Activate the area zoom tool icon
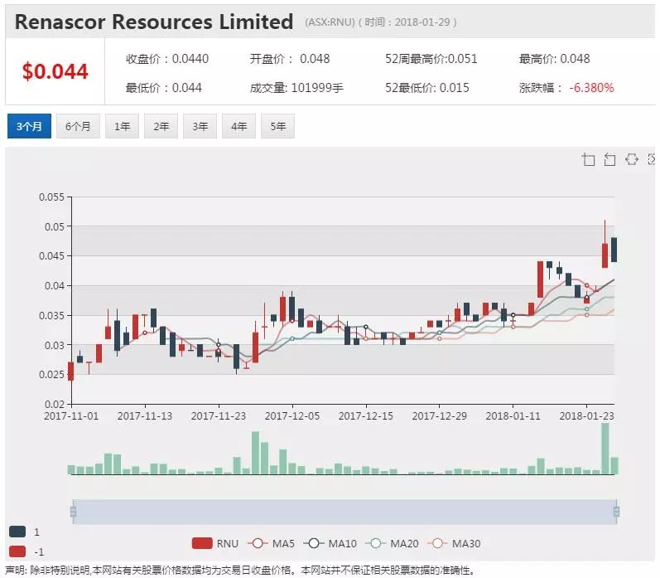Image resolution: width=660 pixels, height=578 pixels. coord(589,160)
